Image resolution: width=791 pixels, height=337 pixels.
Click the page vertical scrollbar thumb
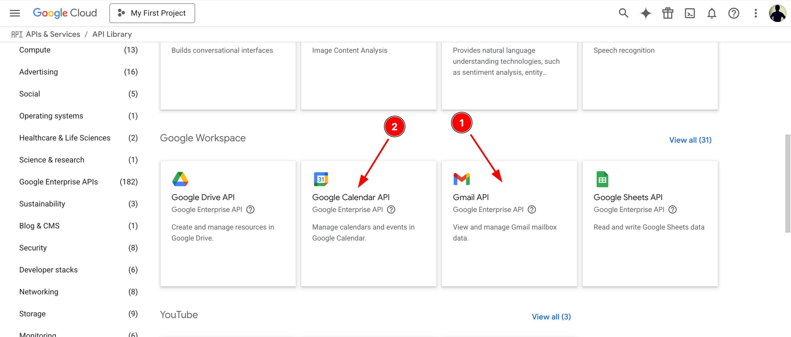pyautogui.click(x=788, y=183)
